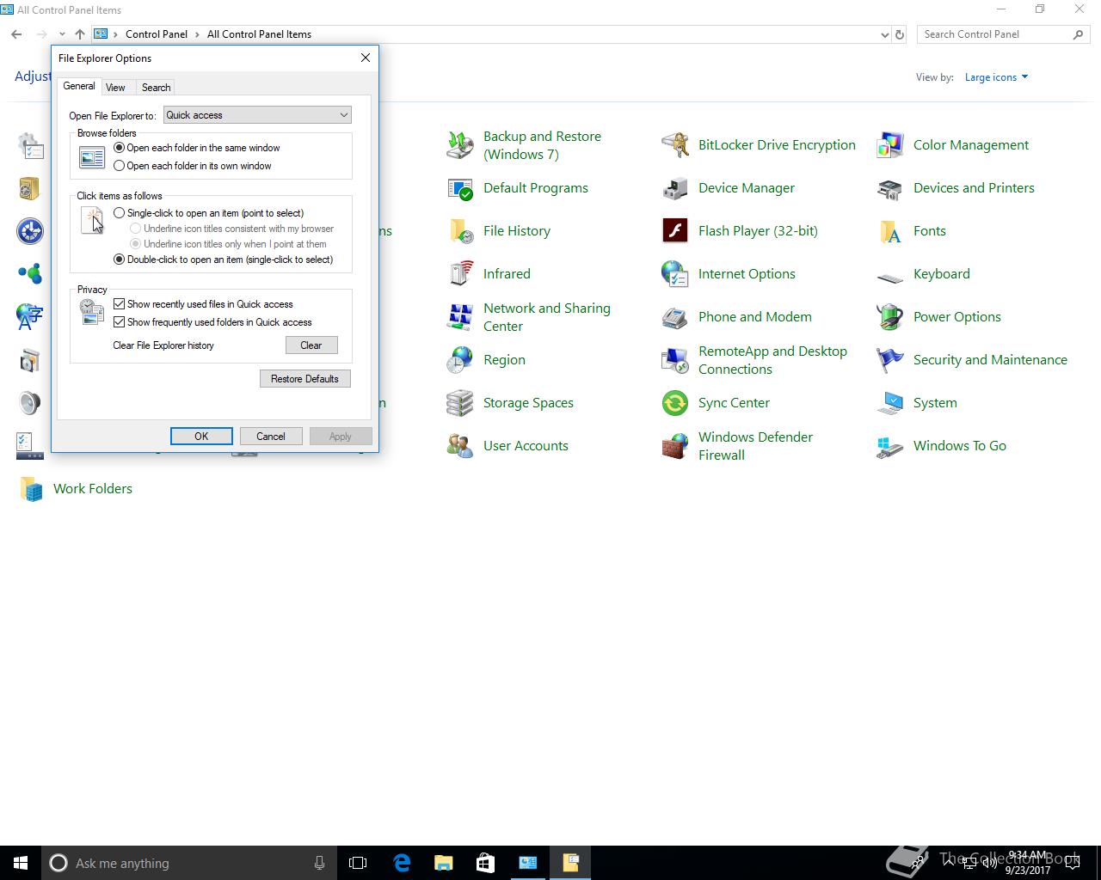The image size is (1101, 880).
Task: Open the Default Programs icon
Action: pos(460,188)
